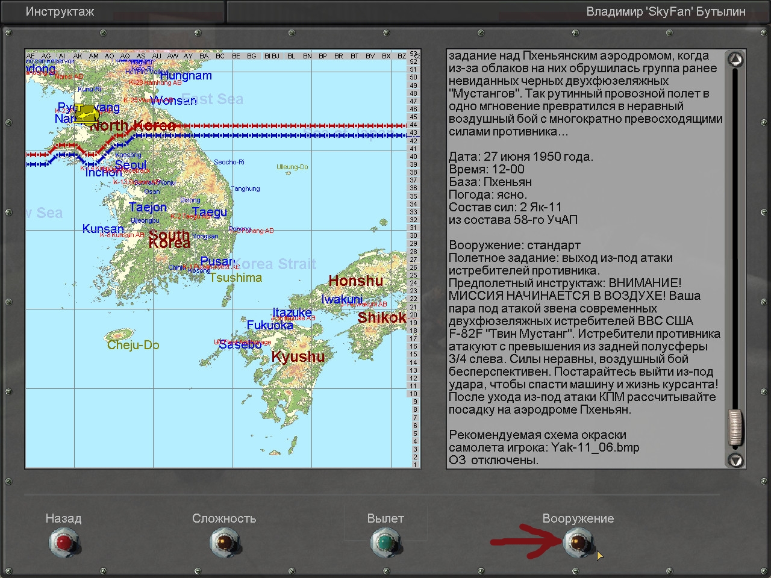771x578 pixels.
Task: Click the yellow flight marker near Pyongyang
Action: pyautogui.click(x=86, y=113)
